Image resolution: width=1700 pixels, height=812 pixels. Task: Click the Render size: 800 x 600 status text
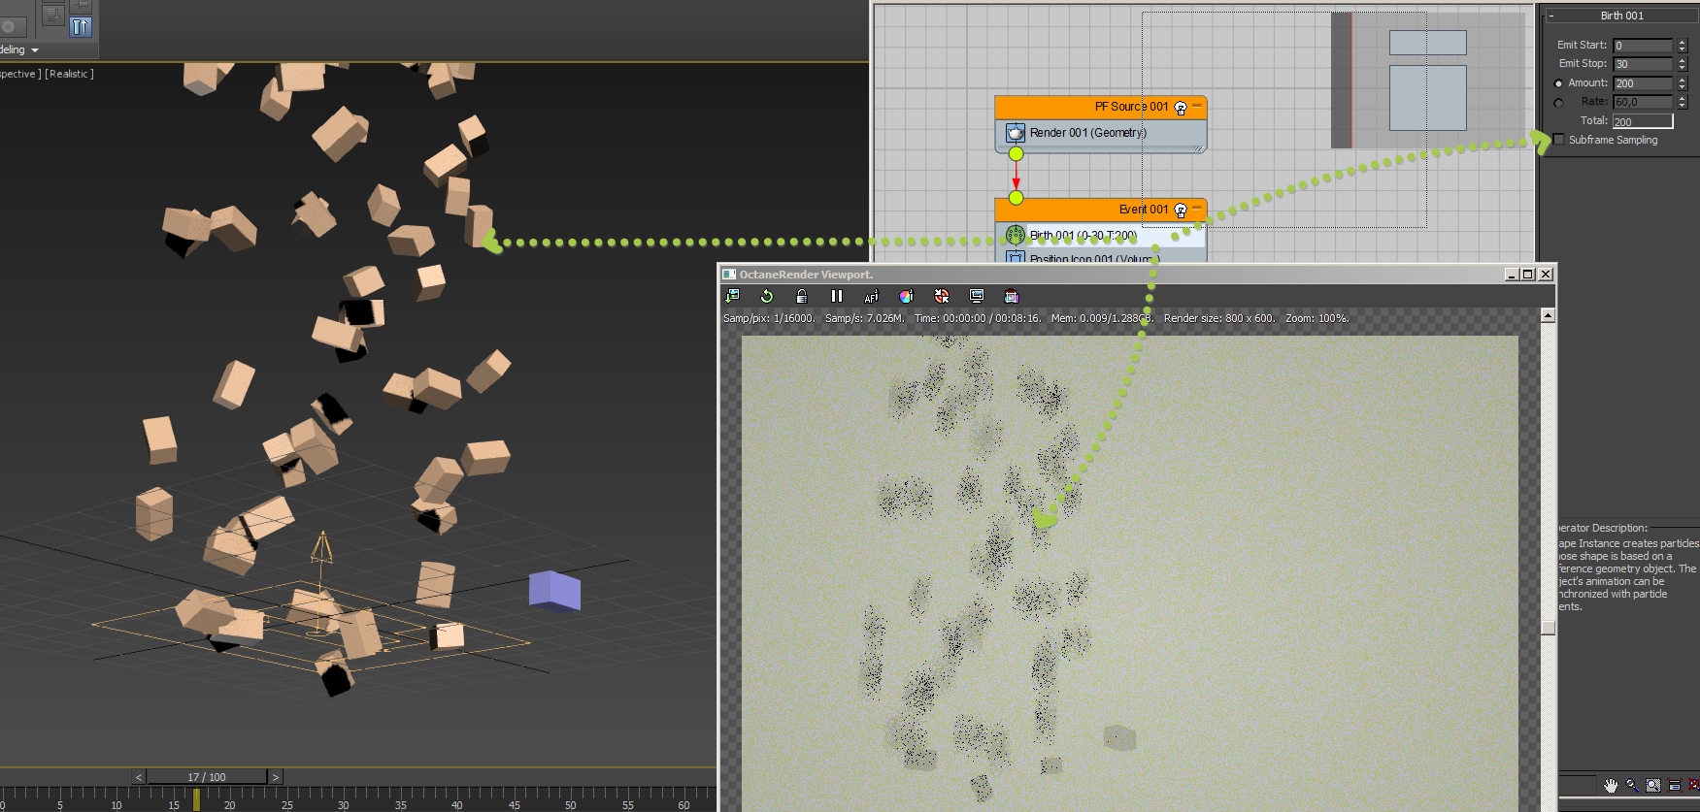click(x=1219, y=318)
